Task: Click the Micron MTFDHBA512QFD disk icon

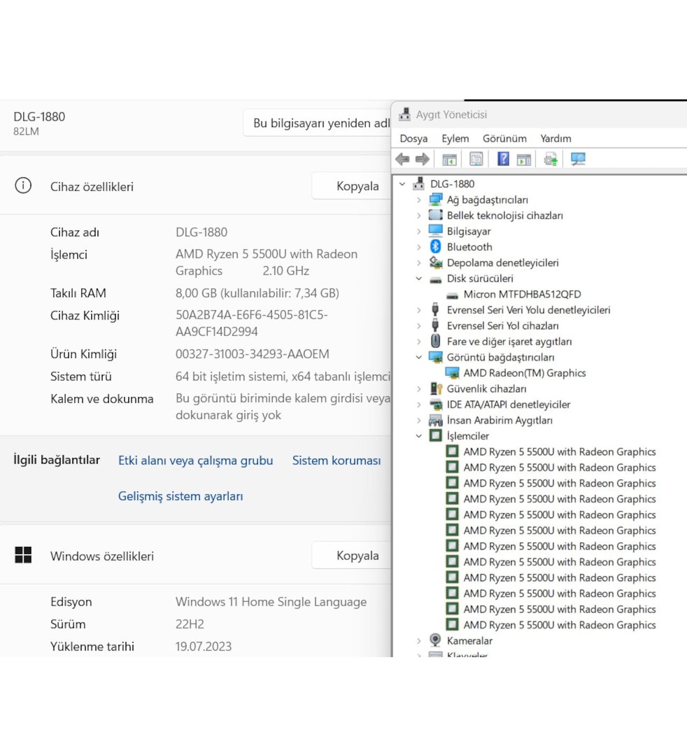Action: 452,295
